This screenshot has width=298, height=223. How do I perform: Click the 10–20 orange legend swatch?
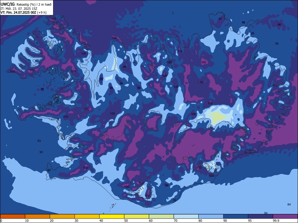38,216
